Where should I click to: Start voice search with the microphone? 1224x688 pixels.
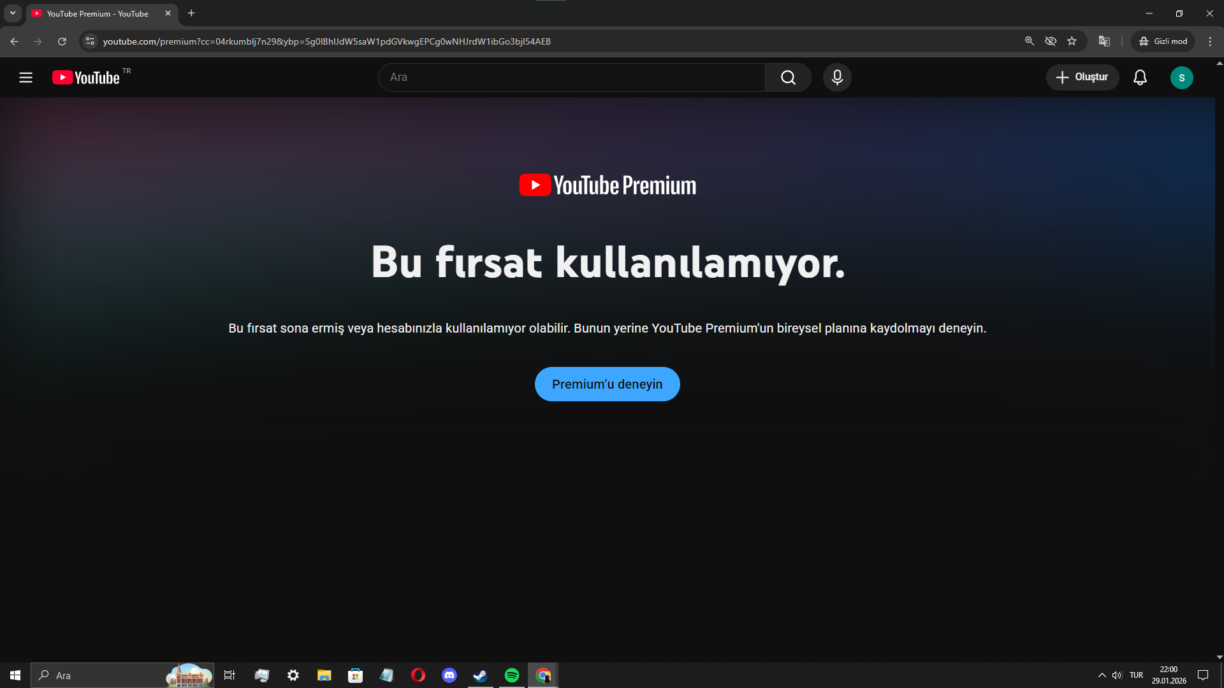tap(837, 77)
